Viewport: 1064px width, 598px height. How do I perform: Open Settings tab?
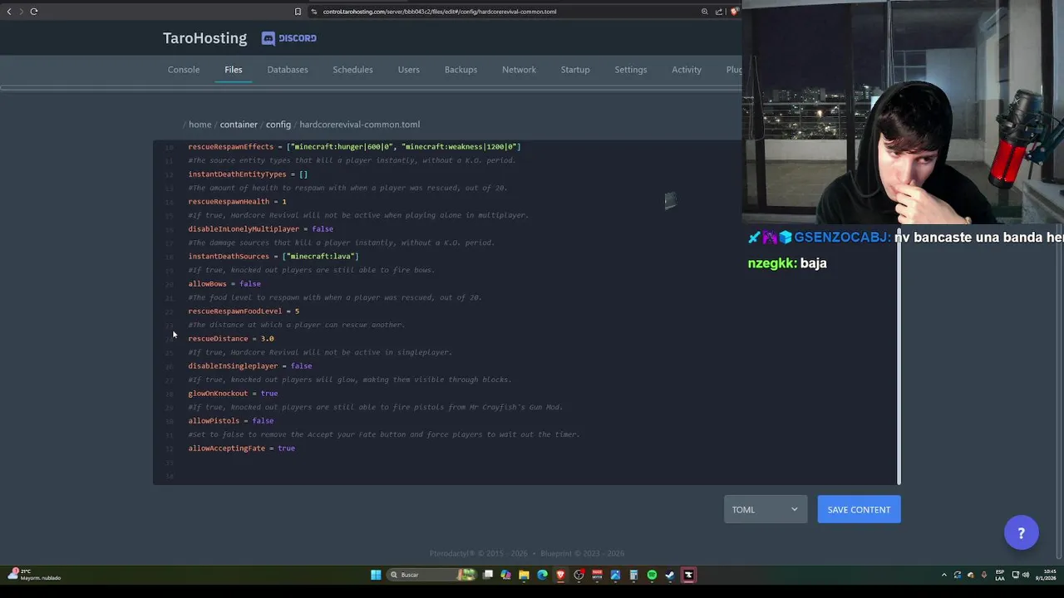[631, 70]
